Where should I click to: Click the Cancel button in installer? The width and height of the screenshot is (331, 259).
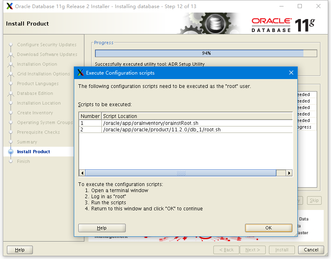(x=311, y=250)
